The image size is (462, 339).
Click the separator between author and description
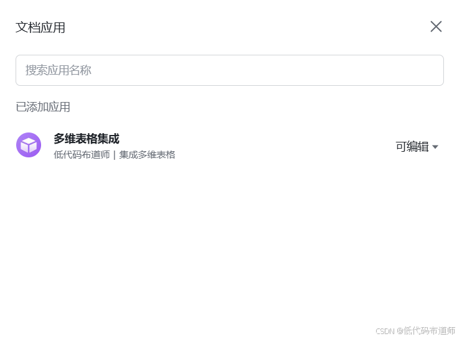pos(115,155)
